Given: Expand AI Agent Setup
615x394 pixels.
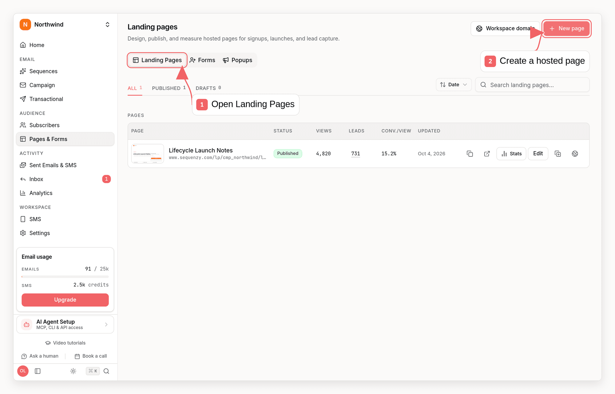Looking at the screenshot, I should [65, 325].
